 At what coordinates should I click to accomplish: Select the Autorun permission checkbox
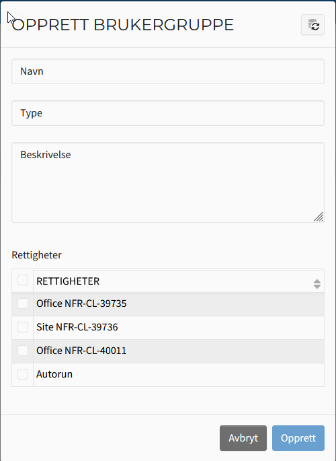pyautogui.click(x=23, y=374)
